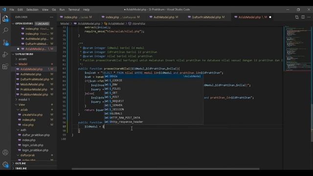Open the Source Control icon
The height and width of the screenshot is (176, 313).
[5, 43]
